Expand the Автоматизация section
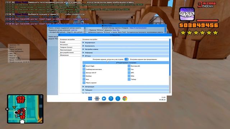This screenshot has height=129, width=230. coord(125,87)
